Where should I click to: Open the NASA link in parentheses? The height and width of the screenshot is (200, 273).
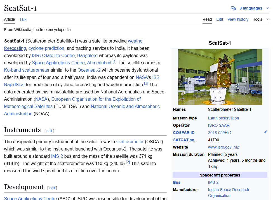point(41,99)
